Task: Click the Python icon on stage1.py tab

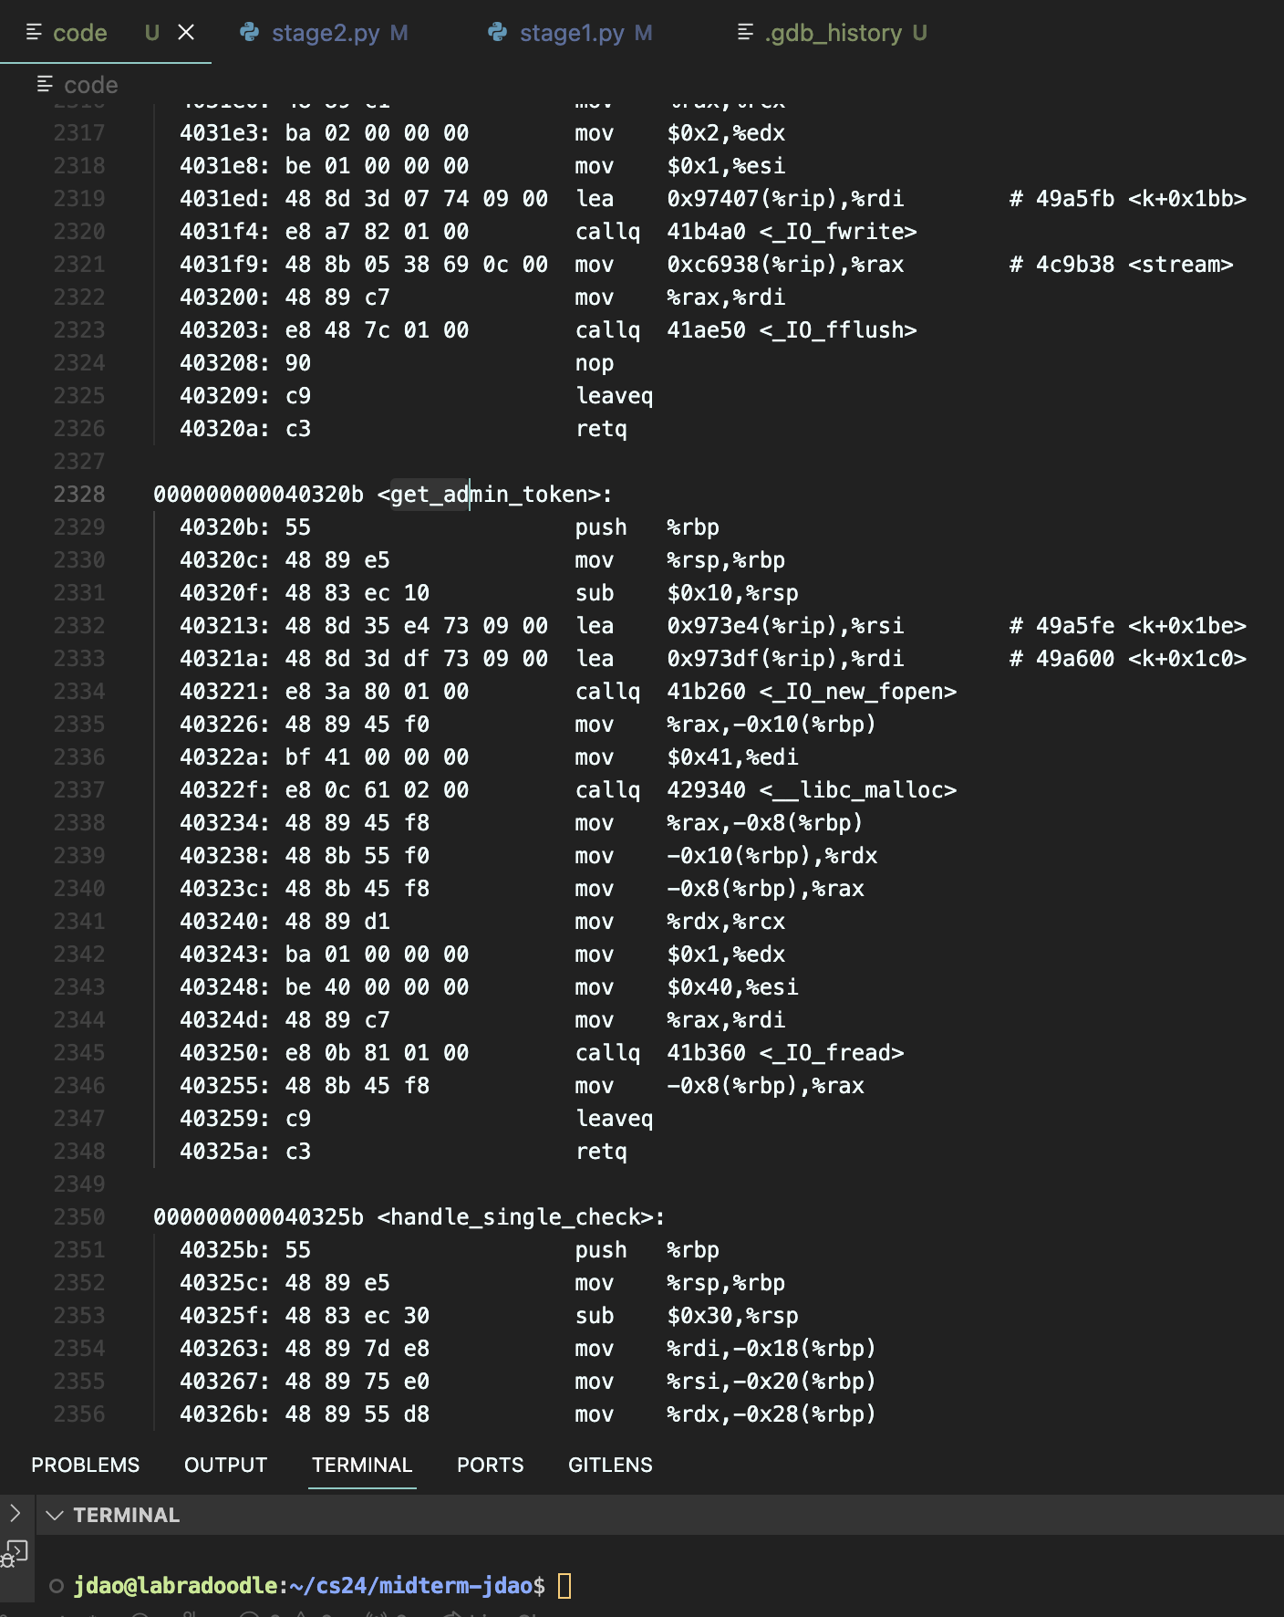Action: [497, 33]
